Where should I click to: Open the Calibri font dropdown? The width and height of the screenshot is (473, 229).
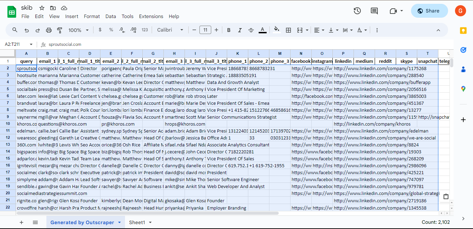pyautogui.click(x=170, y=30)
